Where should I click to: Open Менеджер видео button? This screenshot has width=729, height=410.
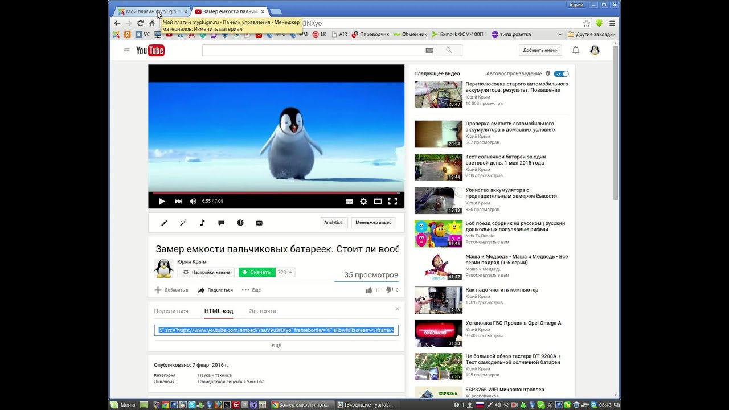373,223
